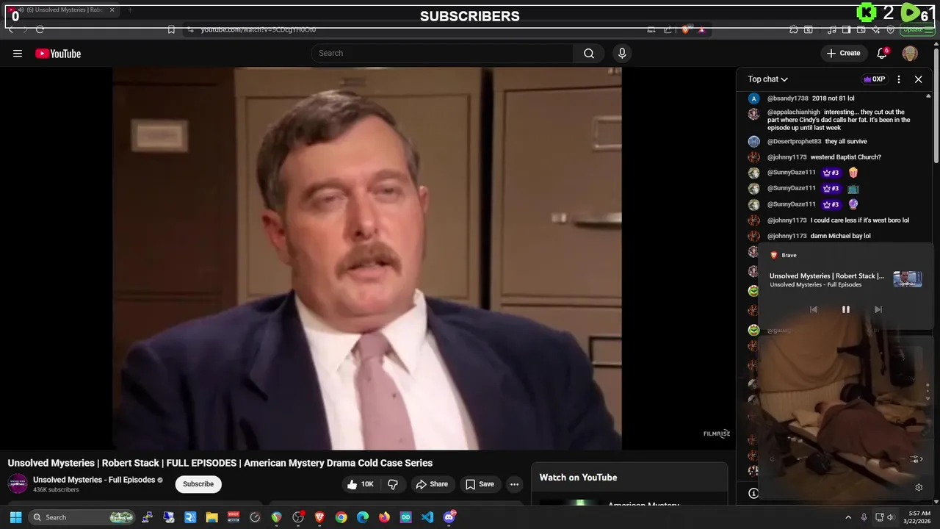This screenshot has width=940, height=529.
Task: Select the Unsolved Mysteries browser tab
Action: 62,10
